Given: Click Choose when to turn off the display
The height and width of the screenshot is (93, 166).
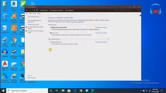Looking at the screenshot, I should click(x=36, y=28).
